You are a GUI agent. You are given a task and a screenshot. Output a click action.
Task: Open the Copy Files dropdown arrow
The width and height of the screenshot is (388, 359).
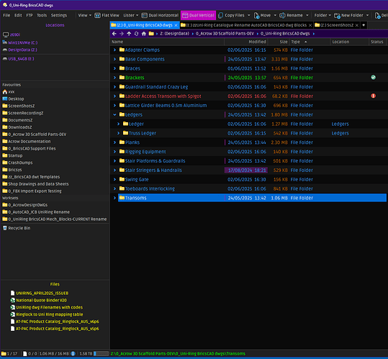(248, 15)
